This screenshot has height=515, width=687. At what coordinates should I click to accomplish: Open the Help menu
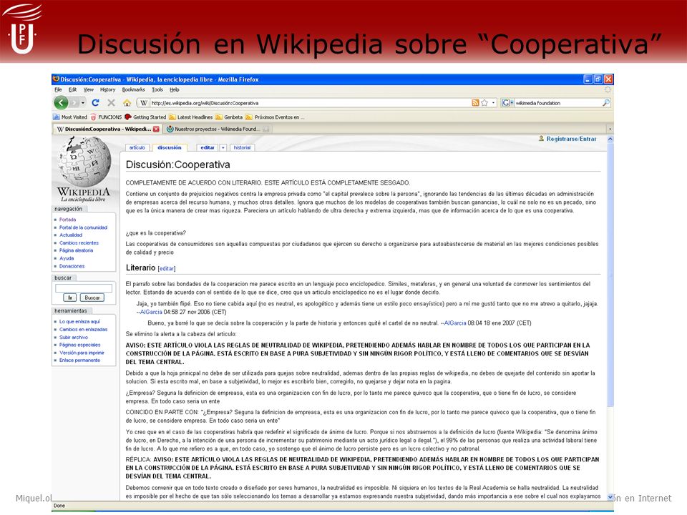point(175,90)
